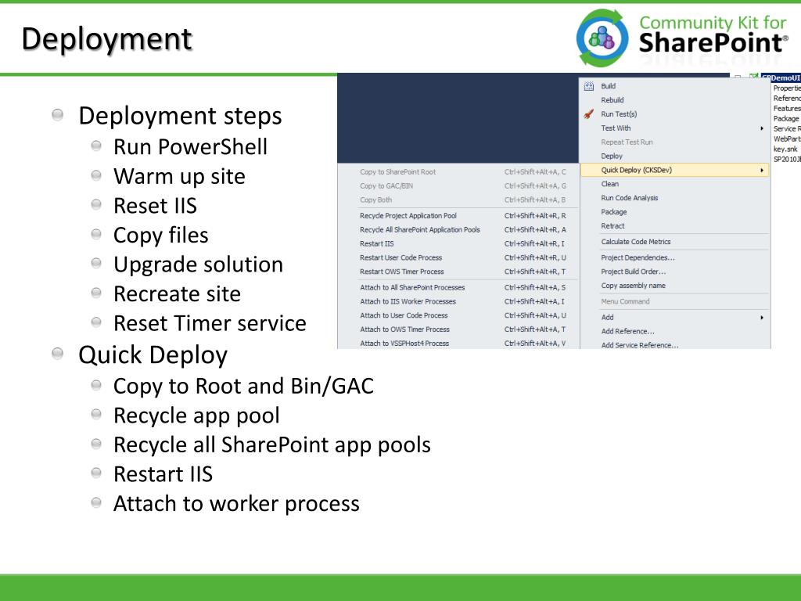The image size is (801, 601).
Task: Click the 'Recreate site' bullet
Action: pyautogui.click(x=177, y=294)
